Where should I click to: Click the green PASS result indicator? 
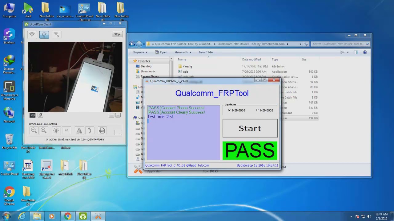250,150
